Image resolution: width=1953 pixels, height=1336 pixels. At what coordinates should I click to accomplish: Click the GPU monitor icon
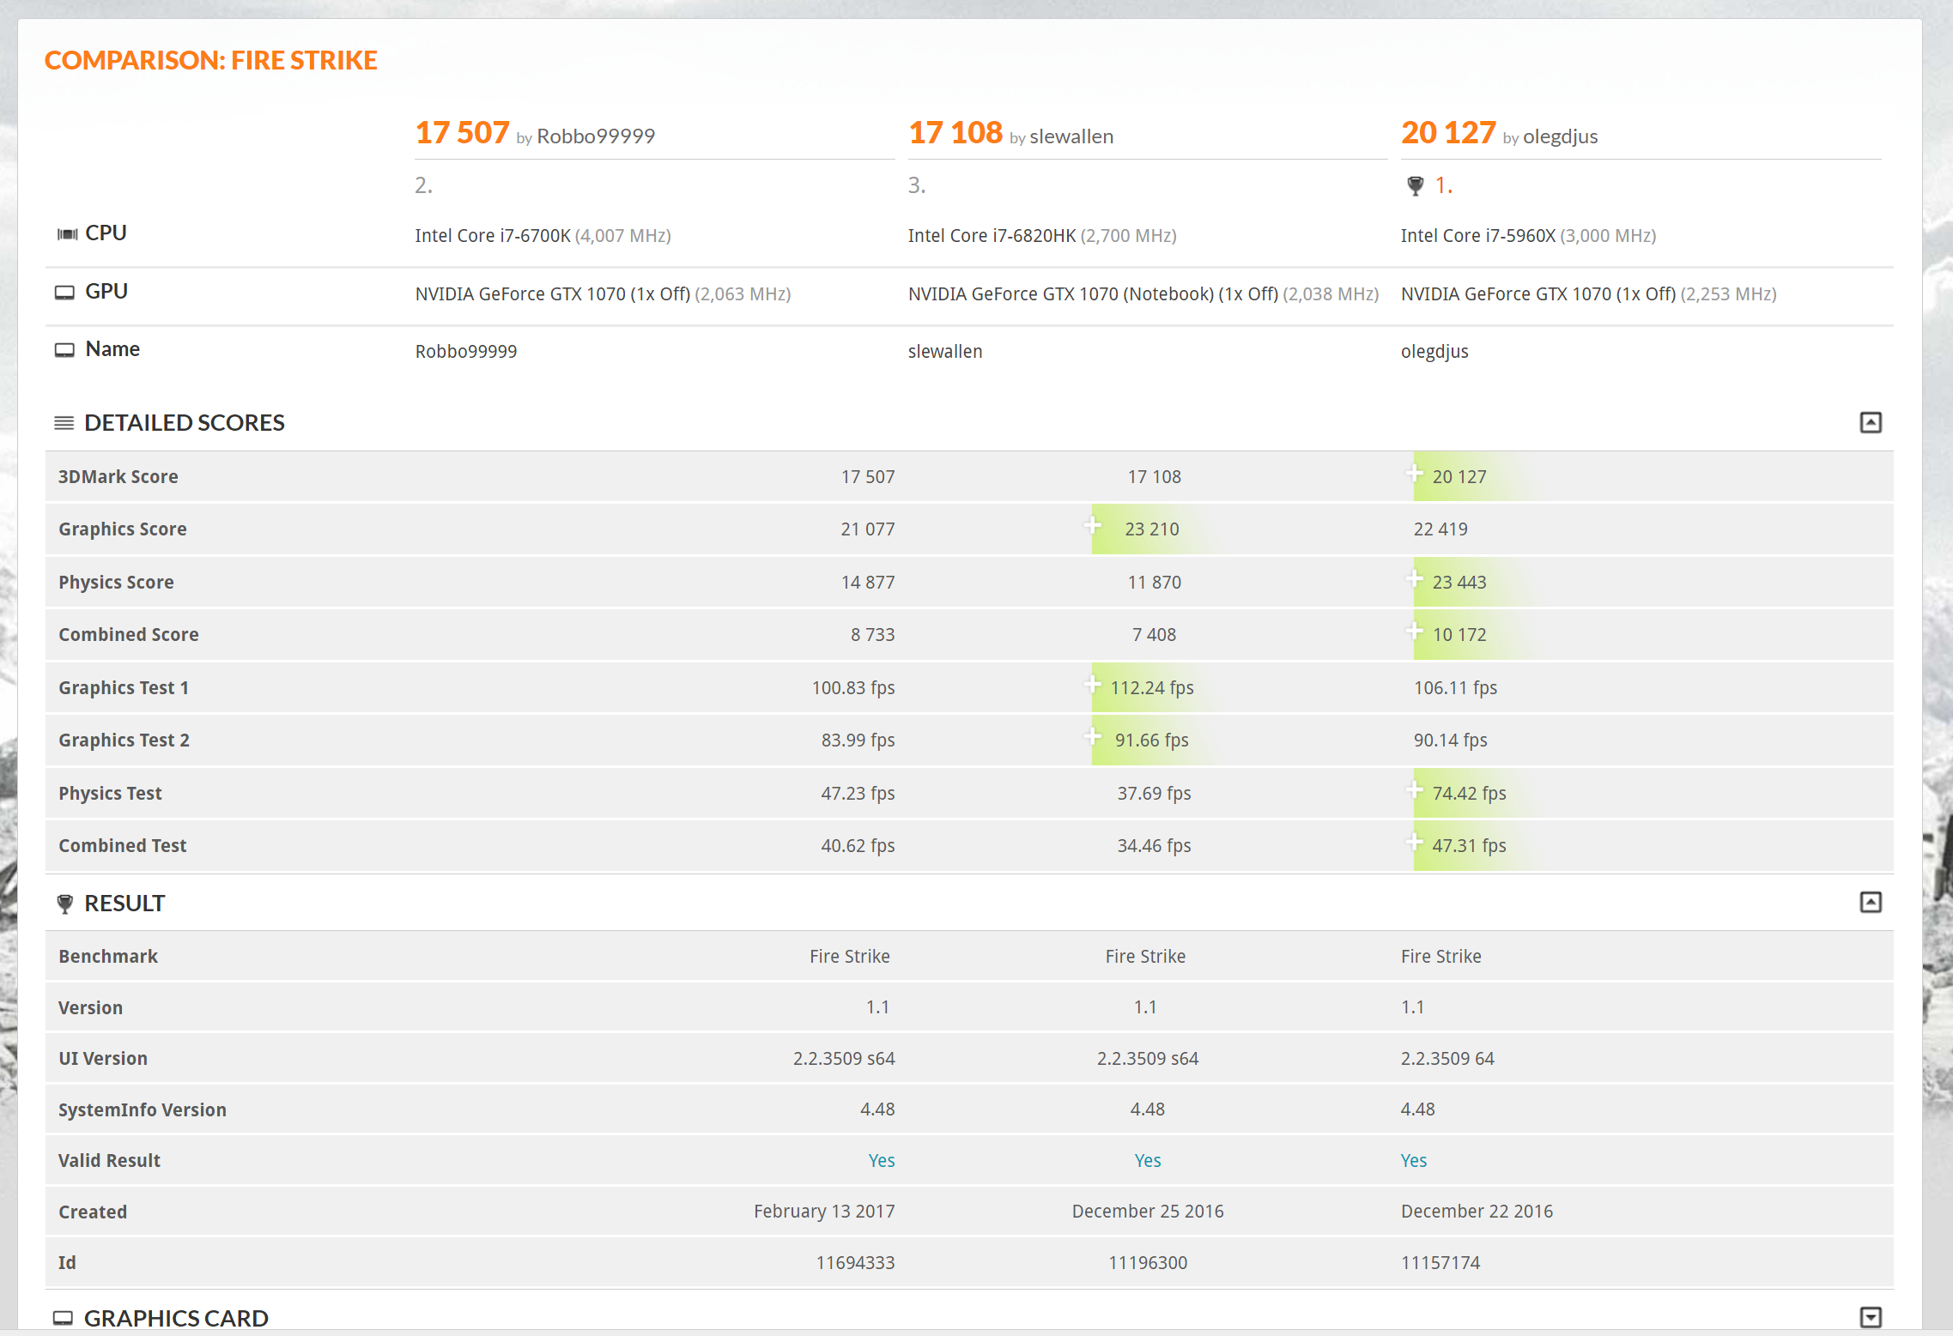64,293
